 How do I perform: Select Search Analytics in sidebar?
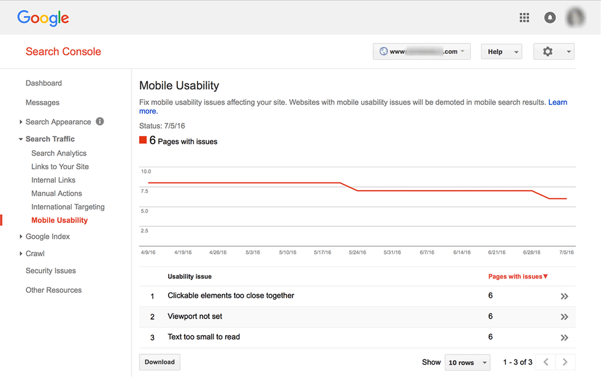59,153
